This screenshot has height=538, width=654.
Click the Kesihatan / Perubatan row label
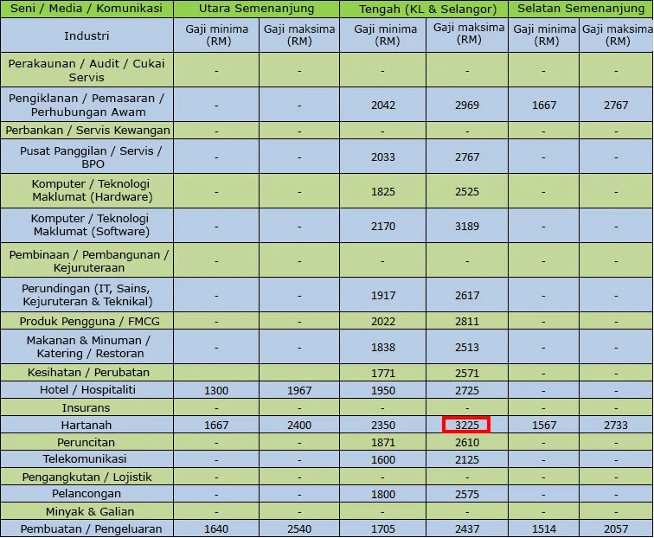(x=87, y=373)
